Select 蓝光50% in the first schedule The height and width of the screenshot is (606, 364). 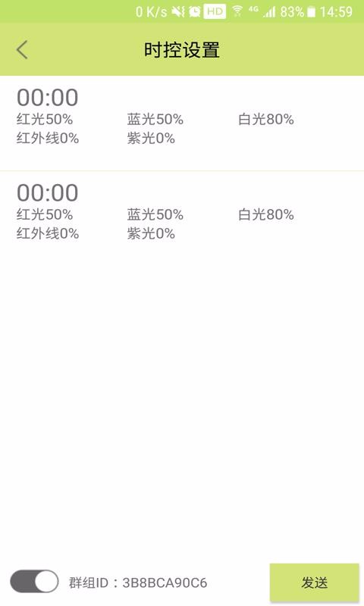(x=155, y=119)
